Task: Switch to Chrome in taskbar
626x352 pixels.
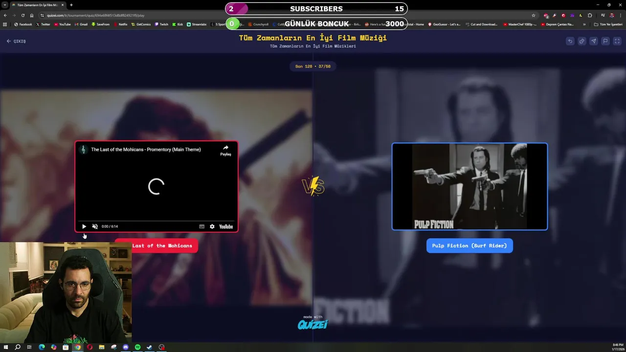Action: click(77, 347)
